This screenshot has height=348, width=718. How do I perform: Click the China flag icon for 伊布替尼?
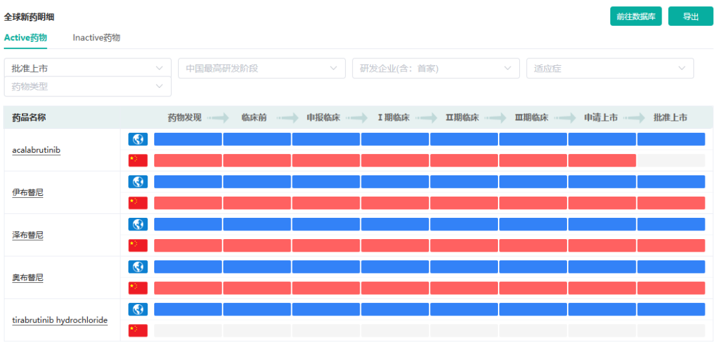138,203
